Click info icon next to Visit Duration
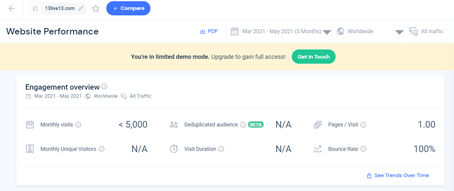454x191 pixels. coord(221,149)
